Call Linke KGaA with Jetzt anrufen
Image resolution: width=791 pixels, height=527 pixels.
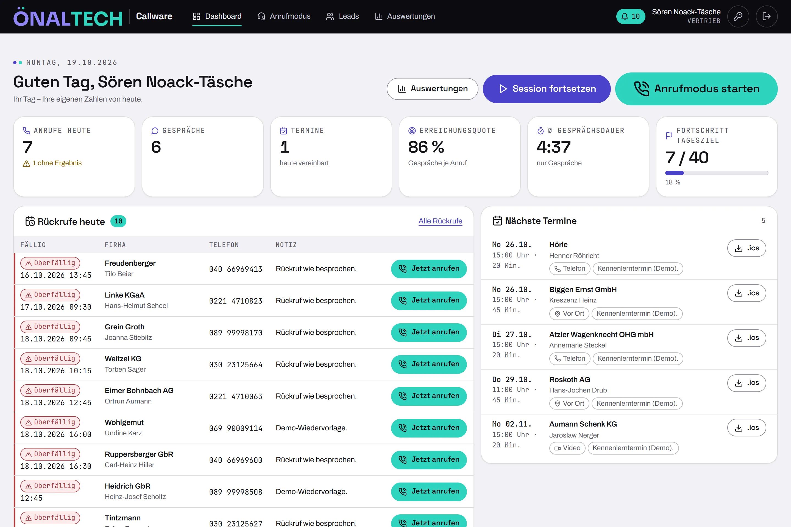coord(429,301)
